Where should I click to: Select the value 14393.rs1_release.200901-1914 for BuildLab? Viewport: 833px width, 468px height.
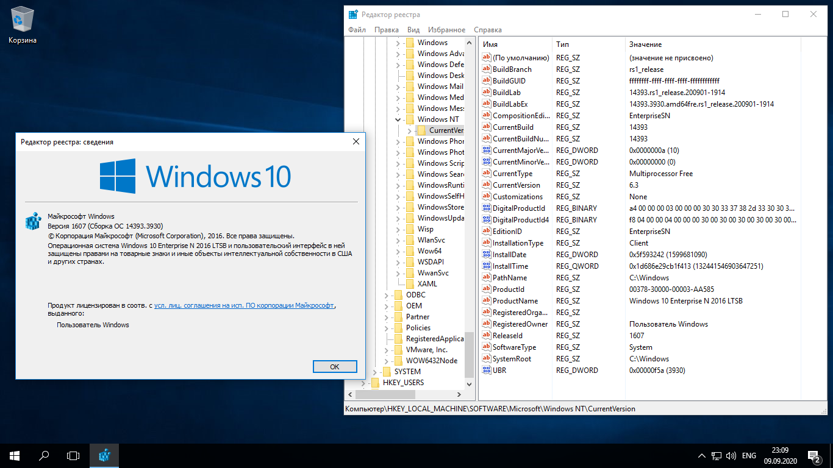(677, 92)
